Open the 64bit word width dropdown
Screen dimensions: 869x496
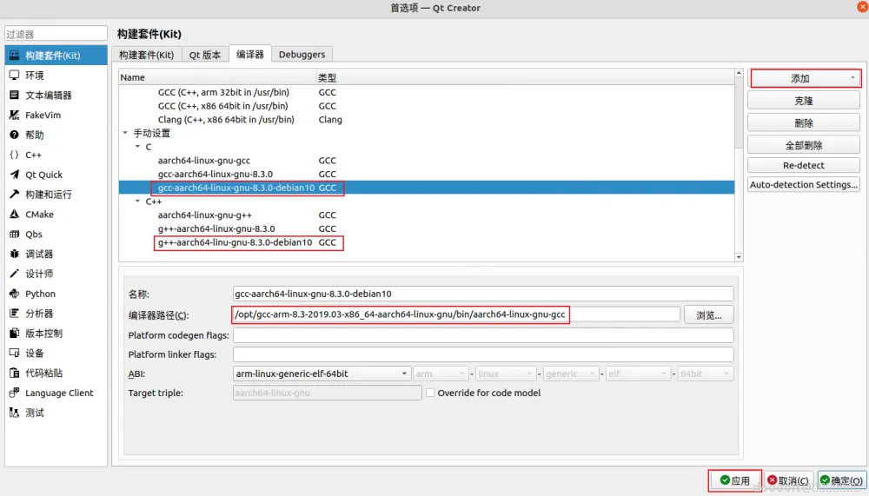click(x=705, y=374)
